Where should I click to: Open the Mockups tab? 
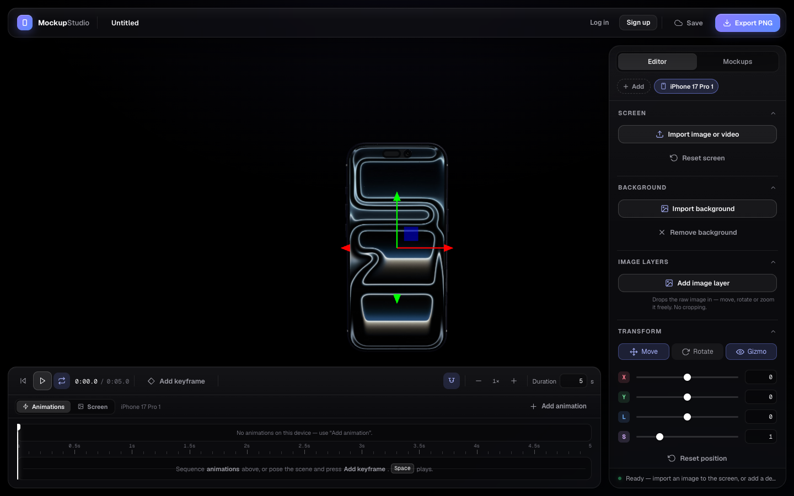click(737, 62)
